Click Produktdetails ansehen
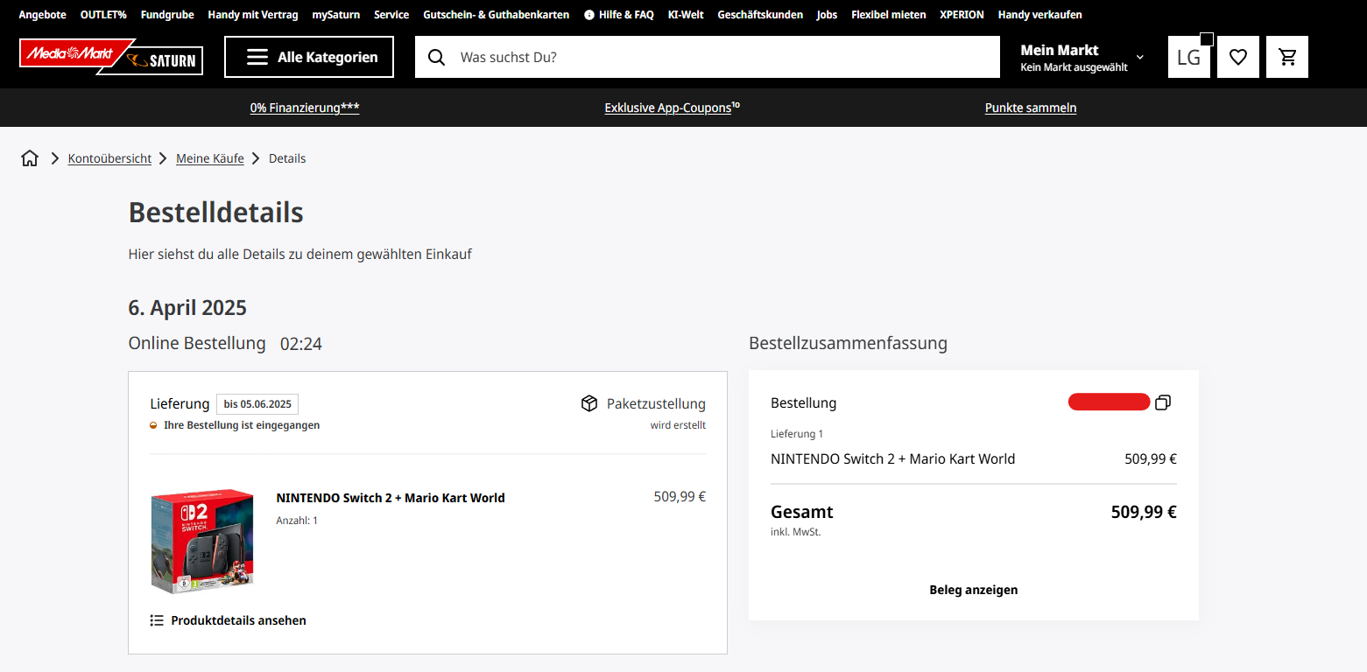 coord(229,620)
